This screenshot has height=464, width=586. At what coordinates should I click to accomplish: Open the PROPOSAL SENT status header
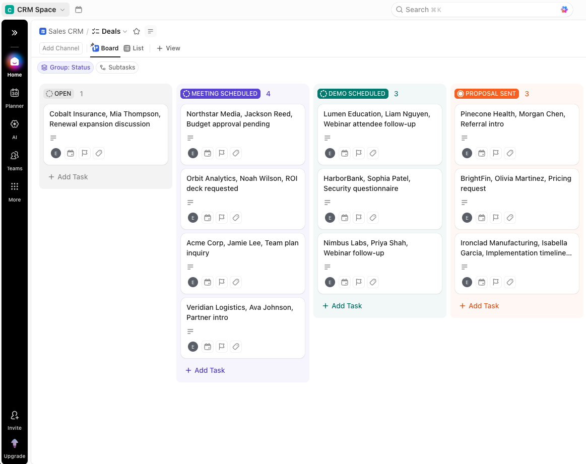point(487,94)
